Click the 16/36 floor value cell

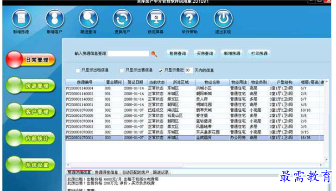pos(305,138)
